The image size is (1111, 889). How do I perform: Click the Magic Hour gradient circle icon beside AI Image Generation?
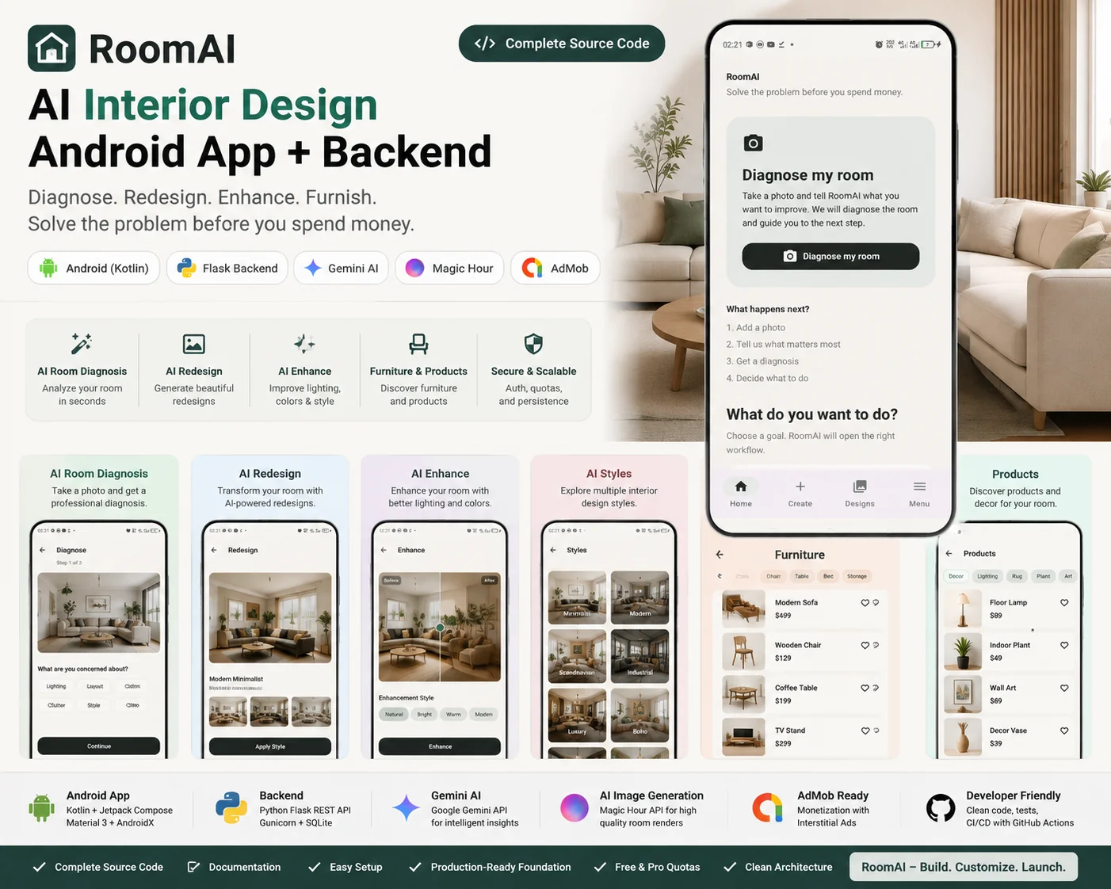tap(575, 808)
